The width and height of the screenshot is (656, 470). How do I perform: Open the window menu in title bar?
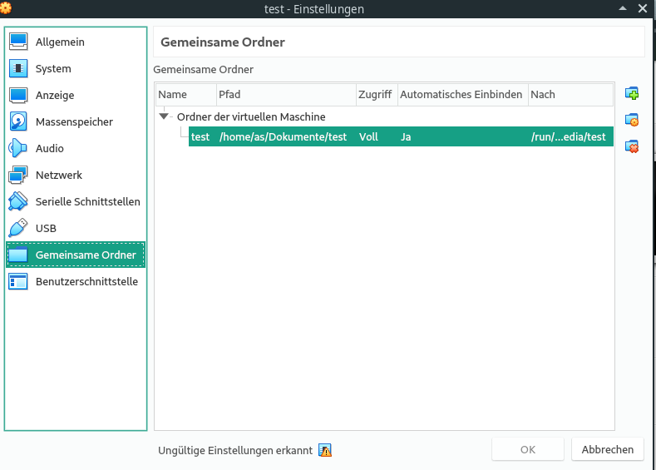(x=7, y=8)
